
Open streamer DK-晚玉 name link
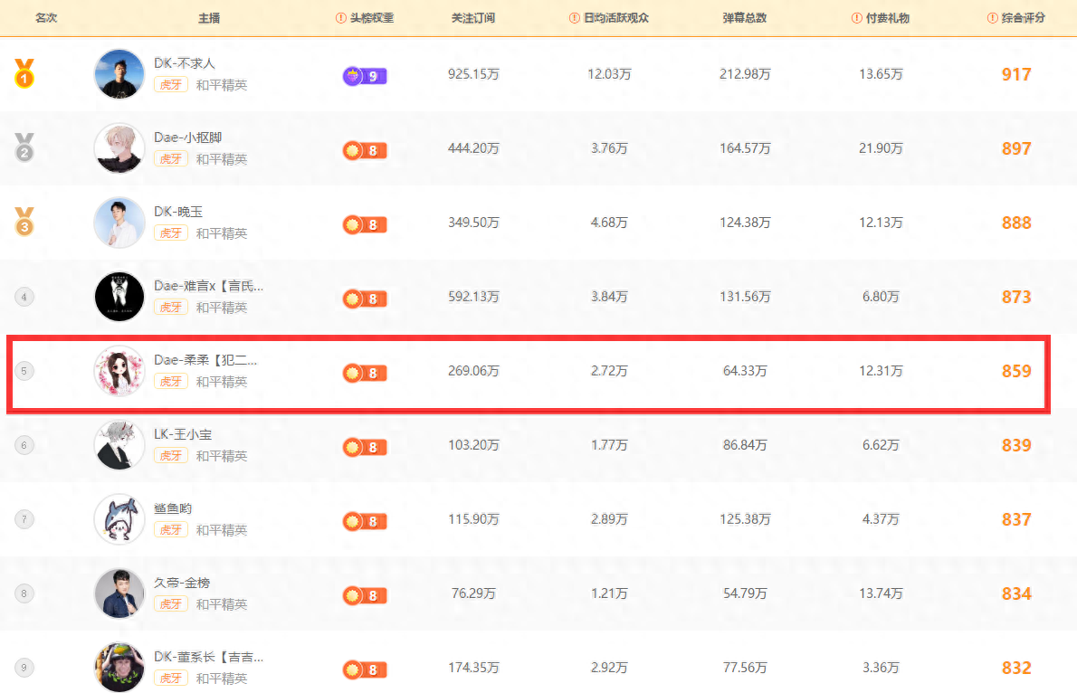178,212
